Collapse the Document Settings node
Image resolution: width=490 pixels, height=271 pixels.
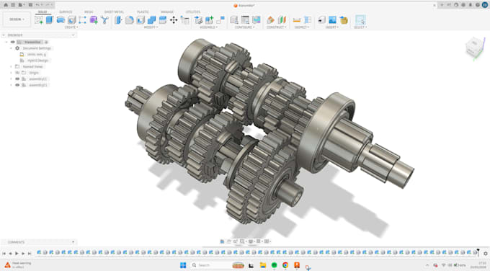11,48
